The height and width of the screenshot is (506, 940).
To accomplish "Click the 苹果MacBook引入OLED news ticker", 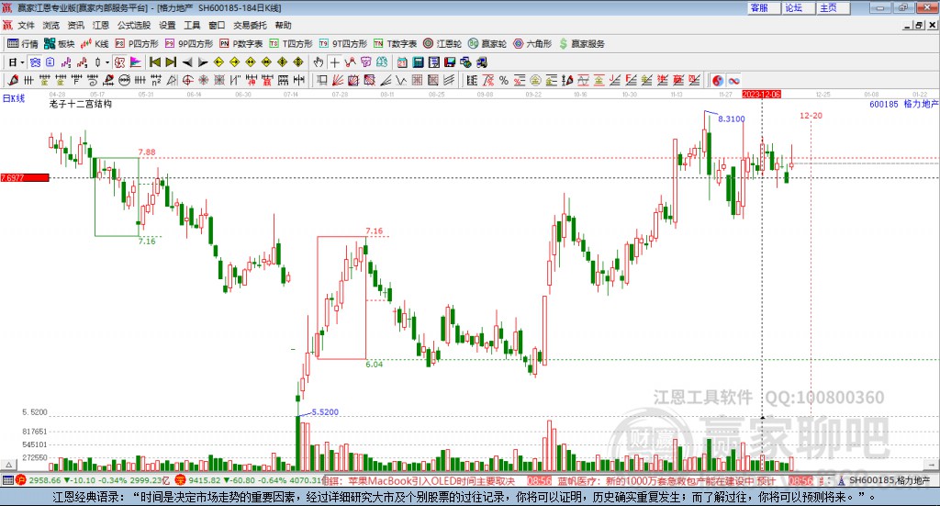I will click(431, 481).
